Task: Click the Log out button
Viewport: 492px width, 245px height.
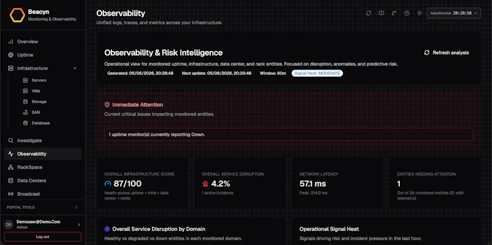Action: click(42, 237)
